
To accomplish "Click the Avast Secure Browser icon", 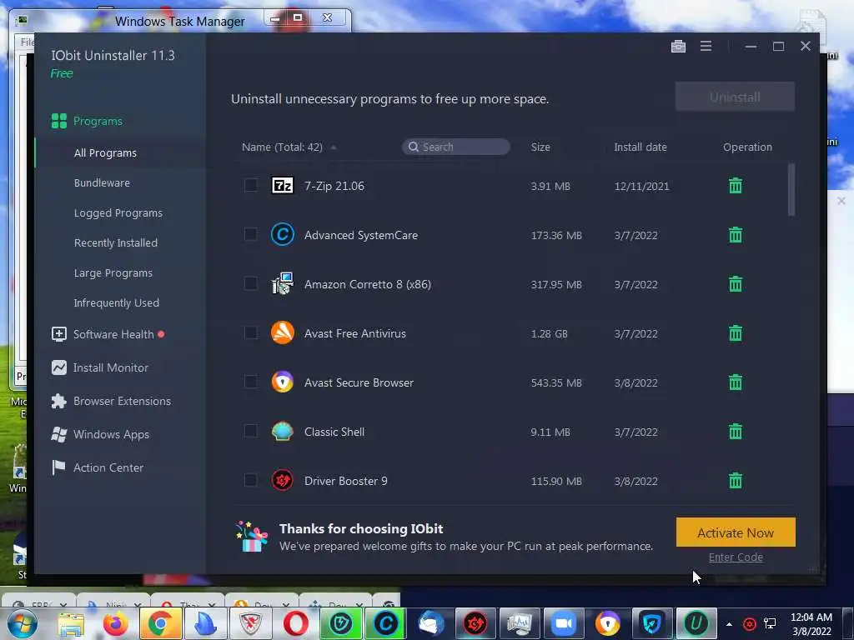I will coord(282,382).
